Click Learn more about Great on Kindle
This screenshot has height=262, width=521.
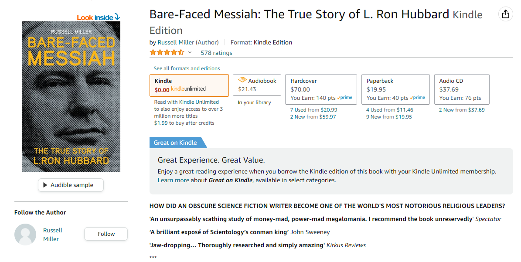click(174, 180)
